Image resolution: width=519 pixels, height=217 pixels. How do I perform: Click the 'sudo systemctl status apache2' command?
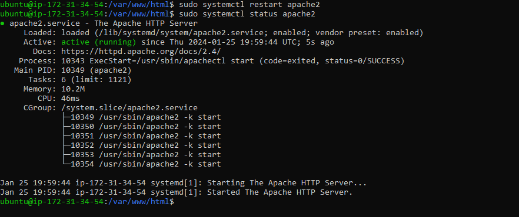247,14
